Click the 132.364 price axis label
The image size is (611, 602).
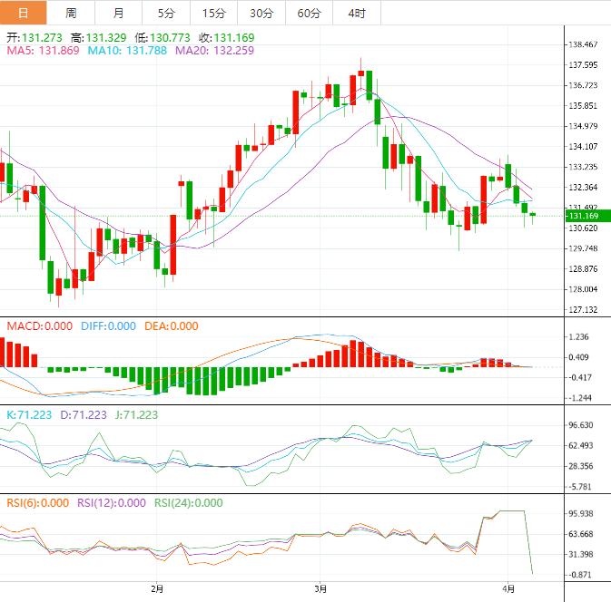pos(583,188)
